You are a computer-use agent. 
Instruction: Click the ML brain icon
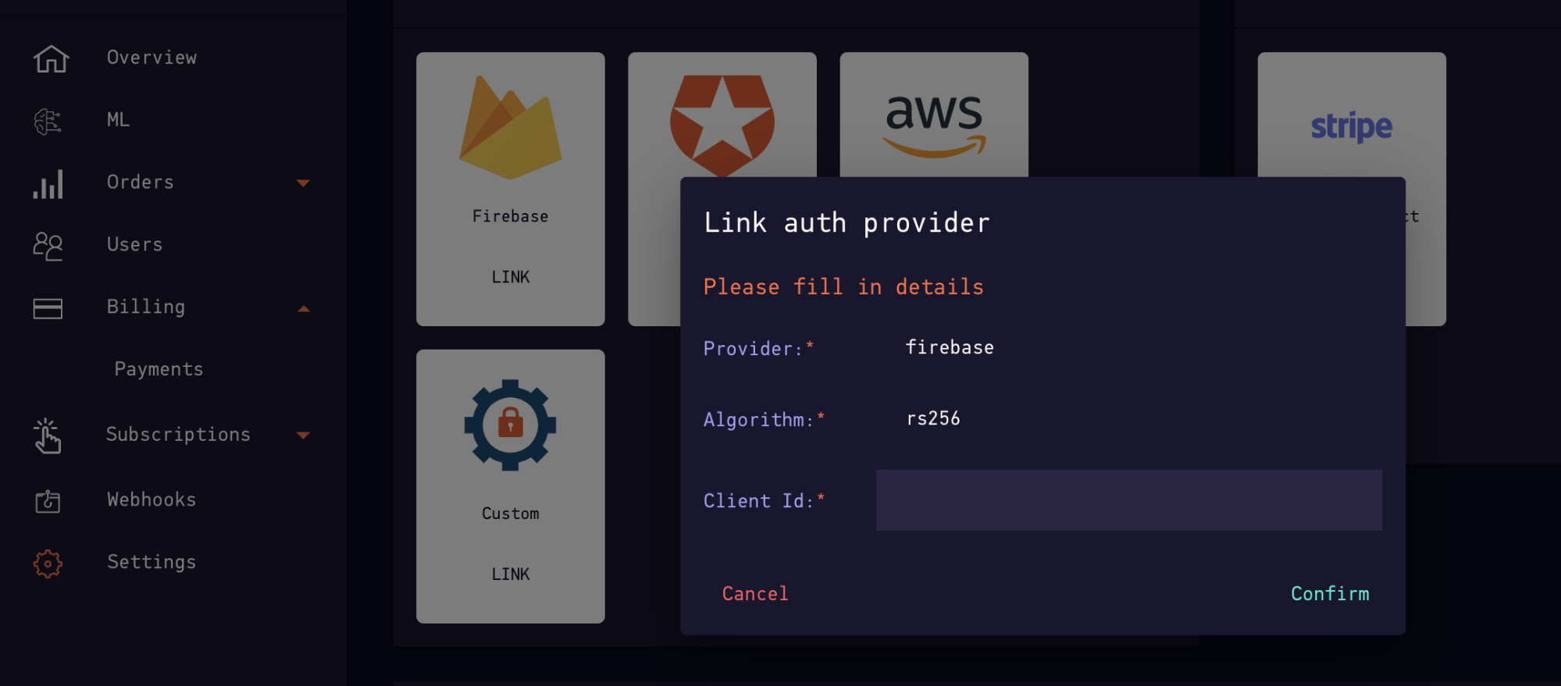(48, 121)
